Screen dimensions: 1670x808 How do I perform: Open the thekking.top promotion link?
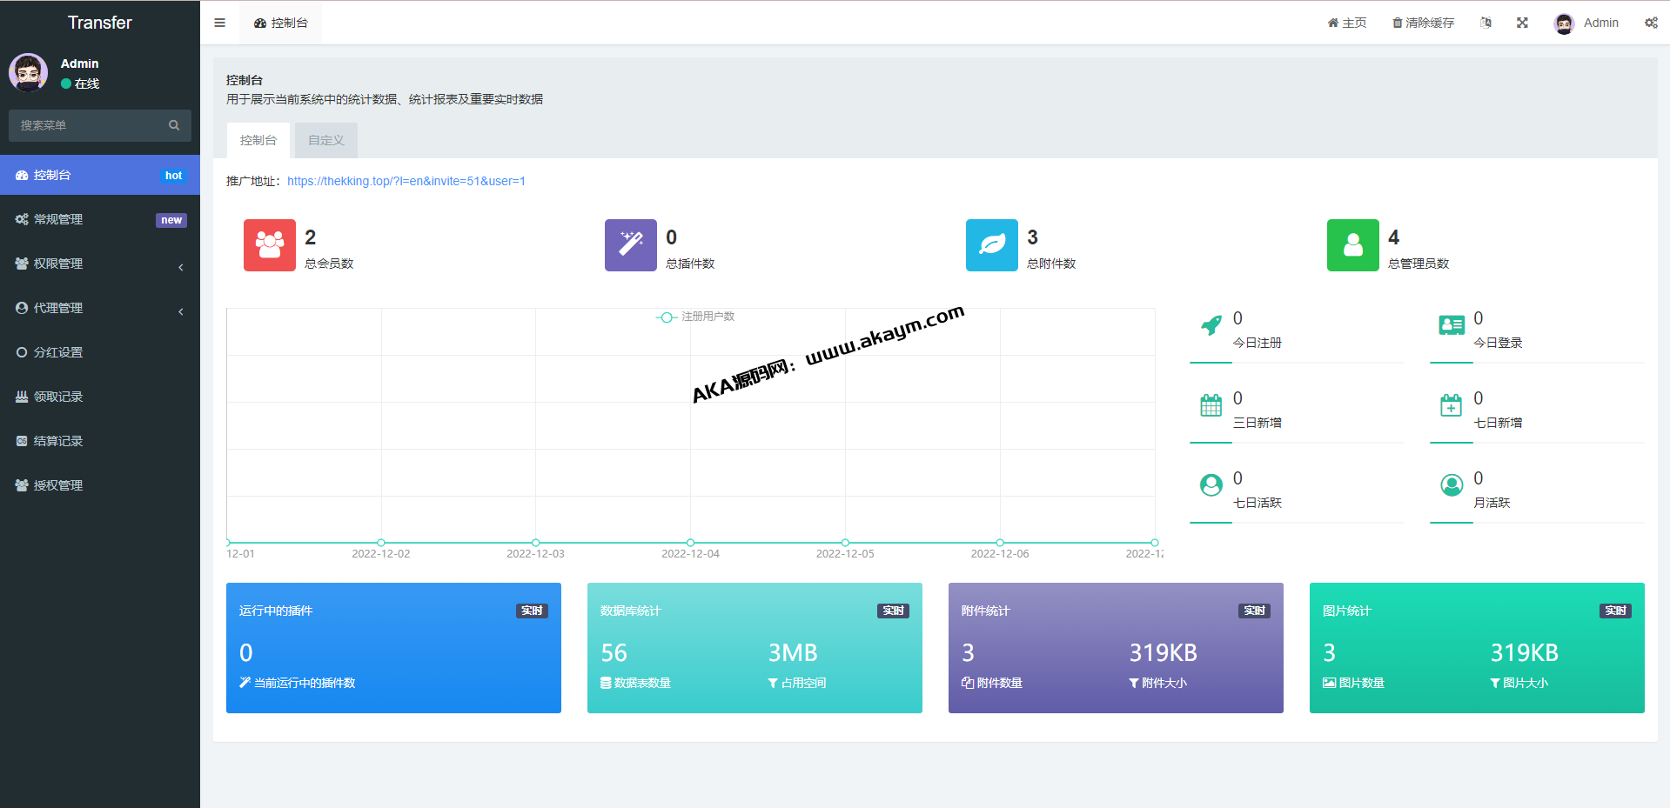406,181
